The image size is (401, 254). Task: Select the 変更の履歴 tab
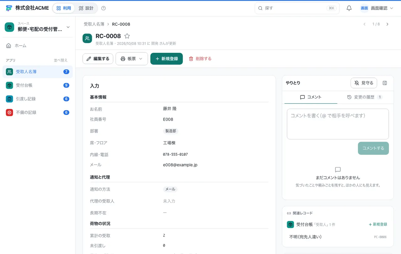point(365,97)
